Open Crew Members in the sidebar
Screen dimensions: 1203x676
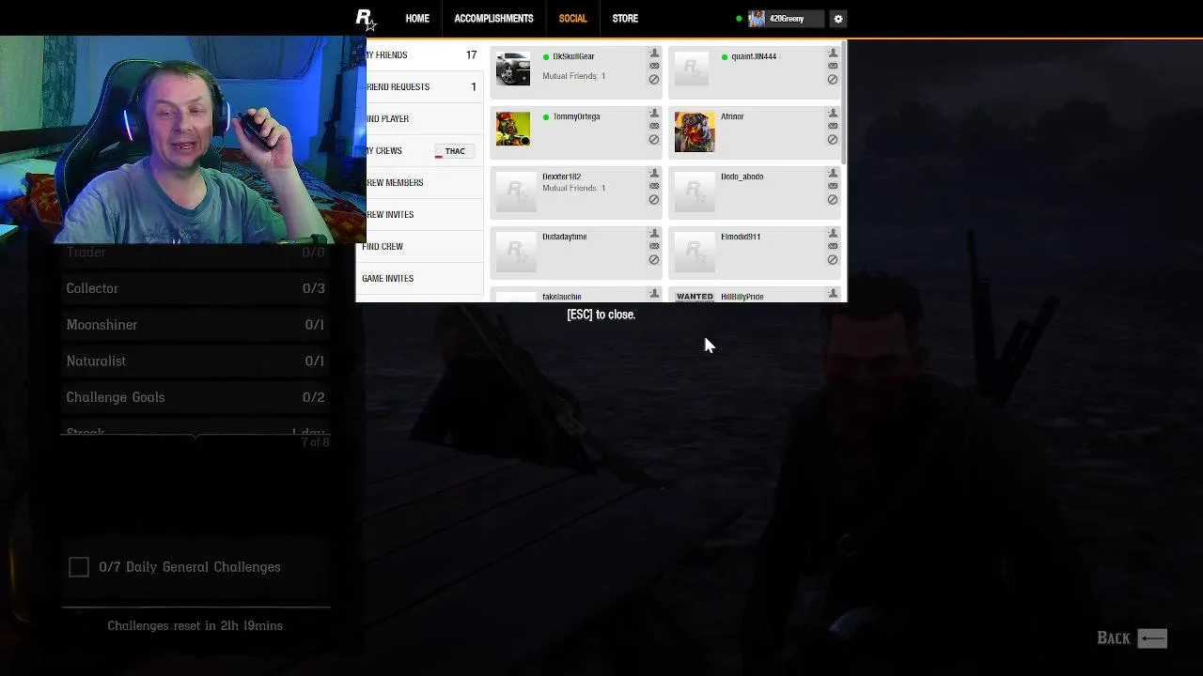coord(420,183)
